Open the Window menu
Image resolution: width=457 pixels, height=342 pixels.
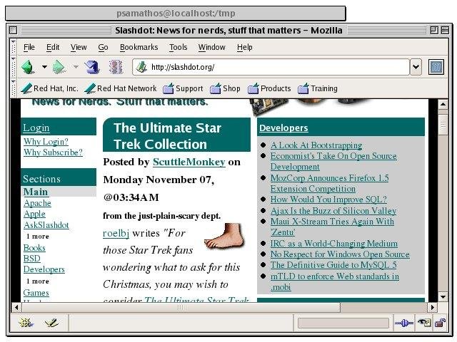click(212, 47)
